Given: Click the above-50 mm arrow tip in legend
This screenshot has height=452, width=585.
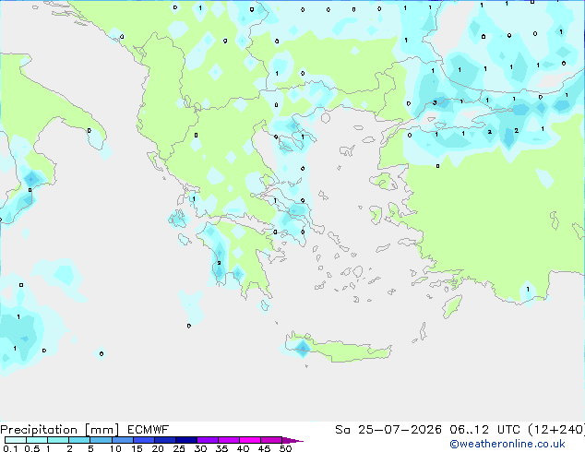Looking at the screenshot, I should tap(292, 440).
